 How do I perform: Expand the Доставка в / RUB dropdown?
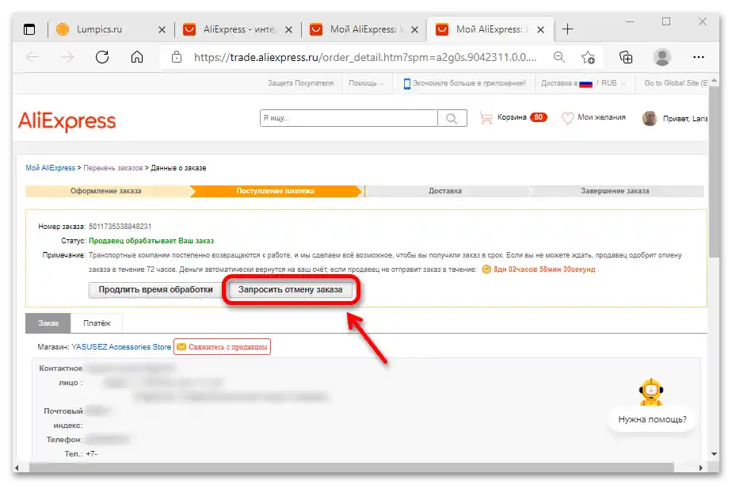(x=583, y=83)
